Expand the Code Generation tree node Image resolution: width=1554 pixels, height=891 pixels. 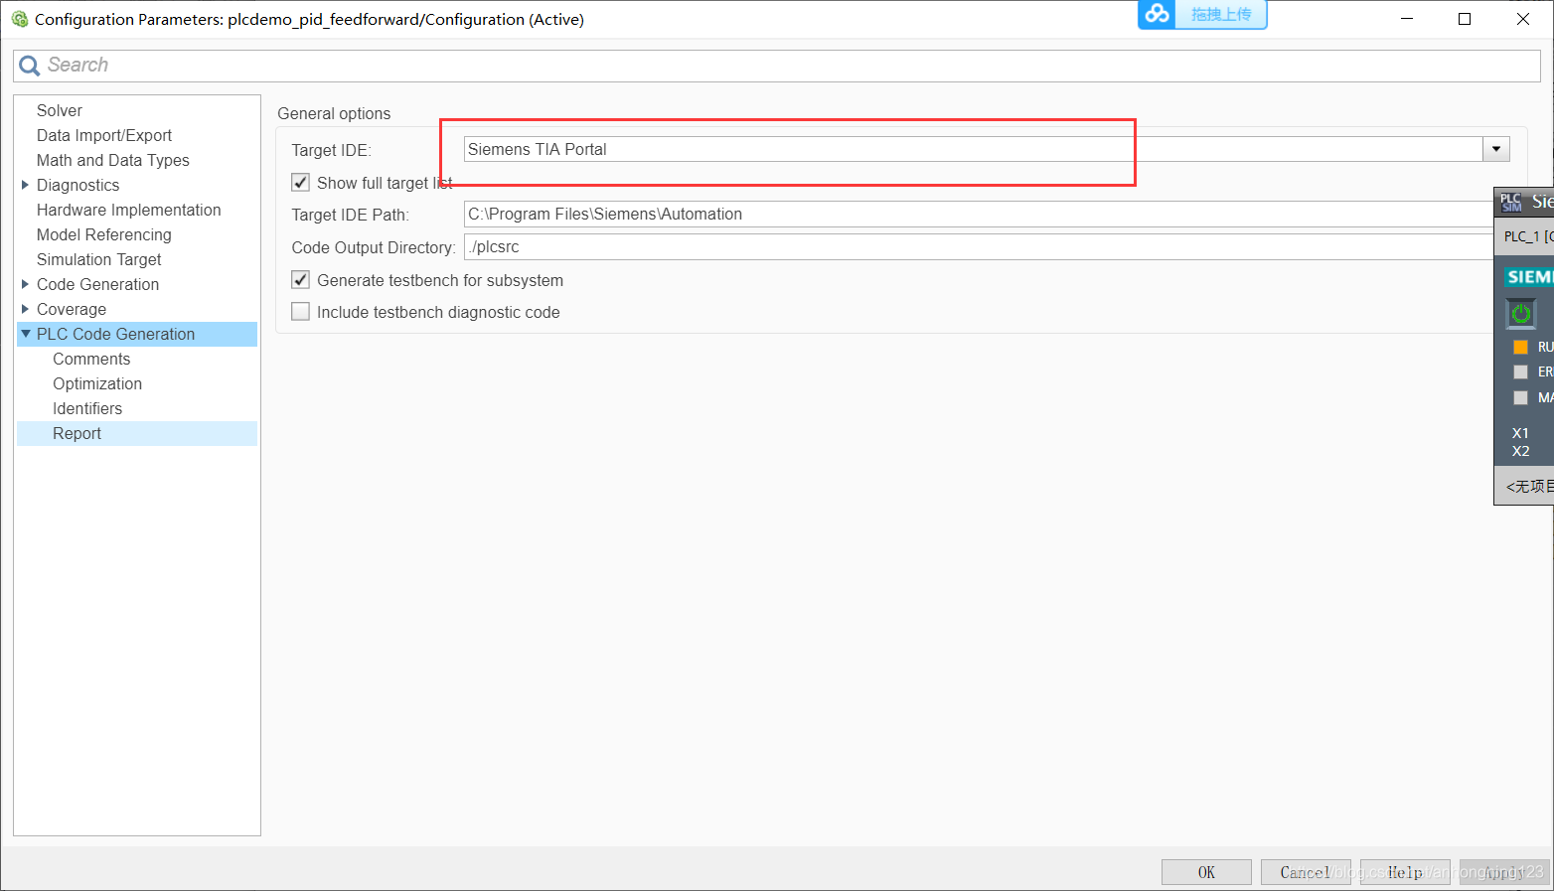tap(25, 284)
